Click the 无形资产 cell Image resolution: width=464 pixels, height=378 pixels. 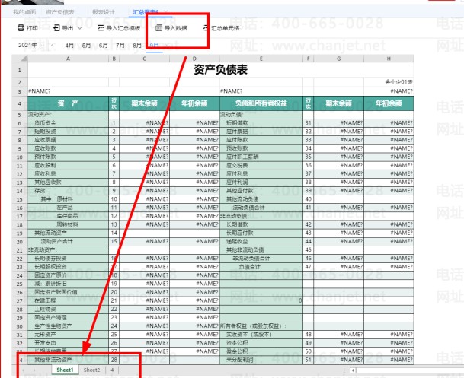(x=68, y=335)
